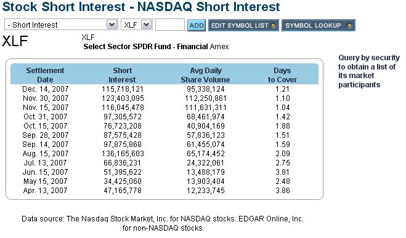This screenshot has width=406, height=238.
Task: Click the orange dot on Symbol Lookup
Action: [349, 26]
